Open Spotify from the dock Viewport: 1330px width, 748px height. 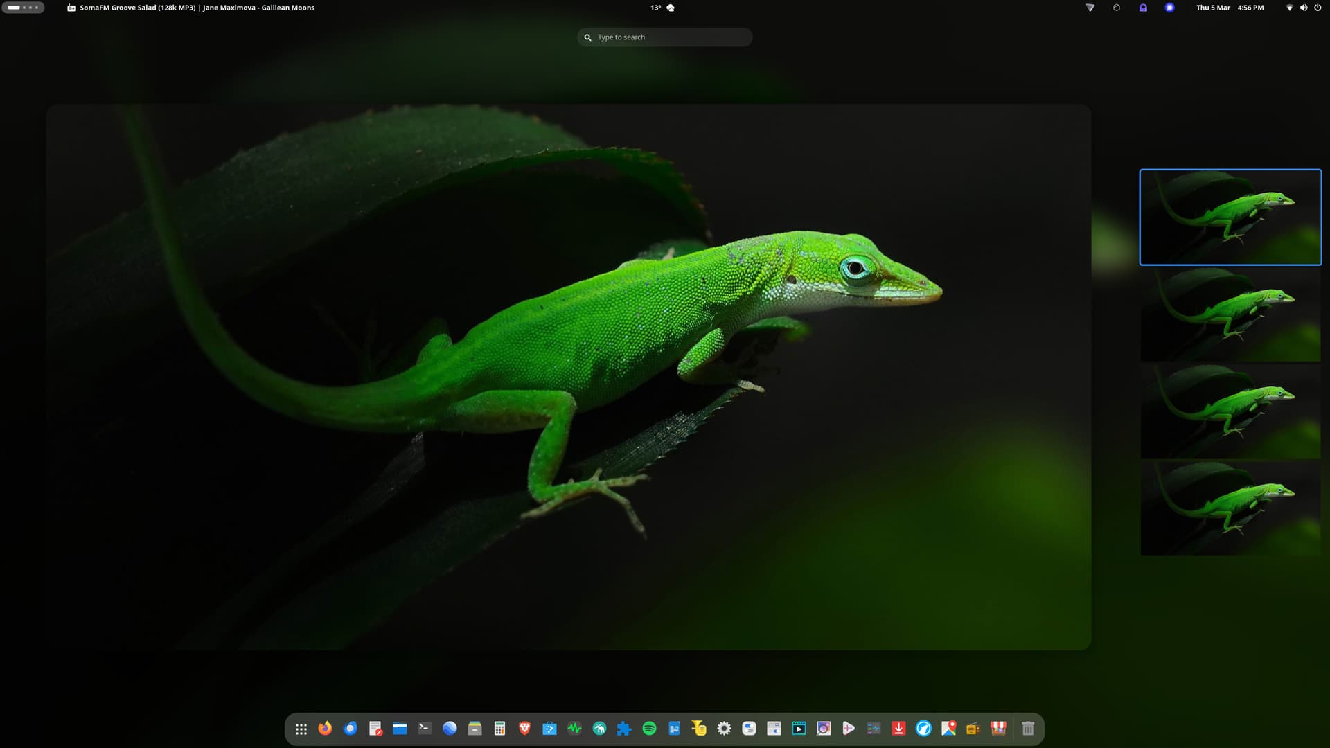[x=649, y=729]
